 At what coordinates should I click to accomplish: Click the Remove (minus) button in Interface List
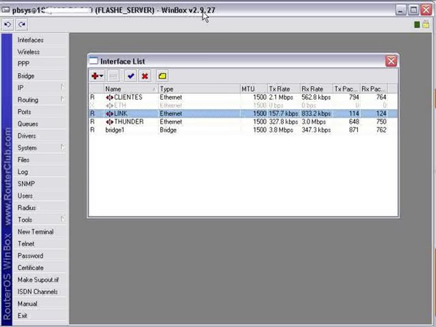pos(113,76)
